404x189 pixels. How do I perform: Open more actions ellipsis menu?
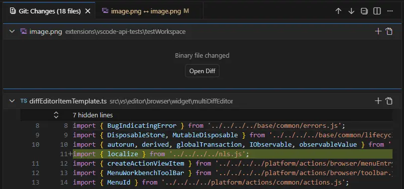tap(390, 11)
